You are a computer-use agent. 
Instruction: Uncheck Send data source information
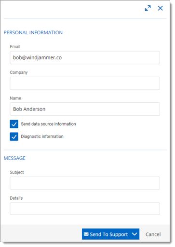coord(14,124)
